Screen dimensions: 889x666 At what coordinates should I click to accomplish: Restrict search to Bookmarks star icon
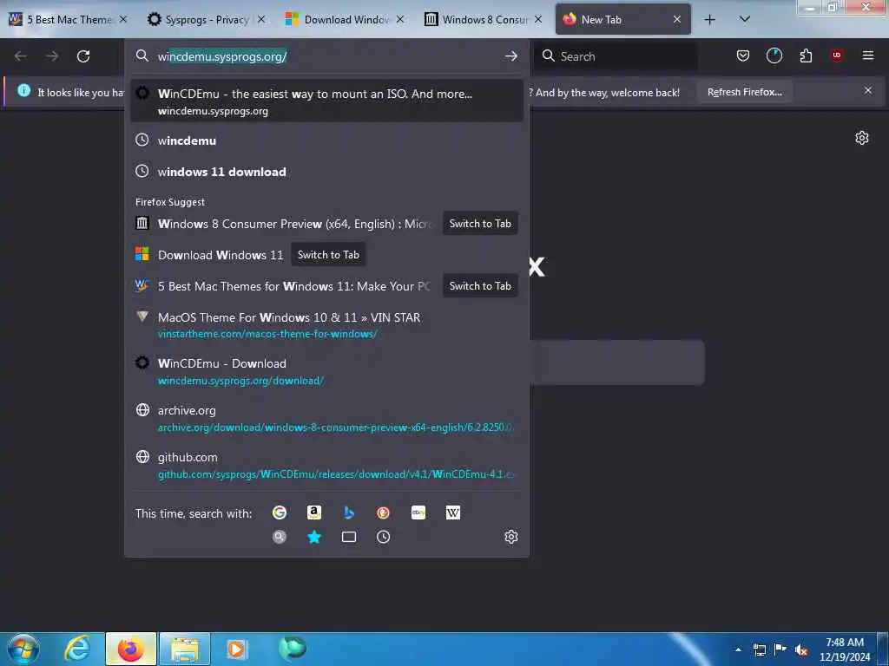[313, 537]
